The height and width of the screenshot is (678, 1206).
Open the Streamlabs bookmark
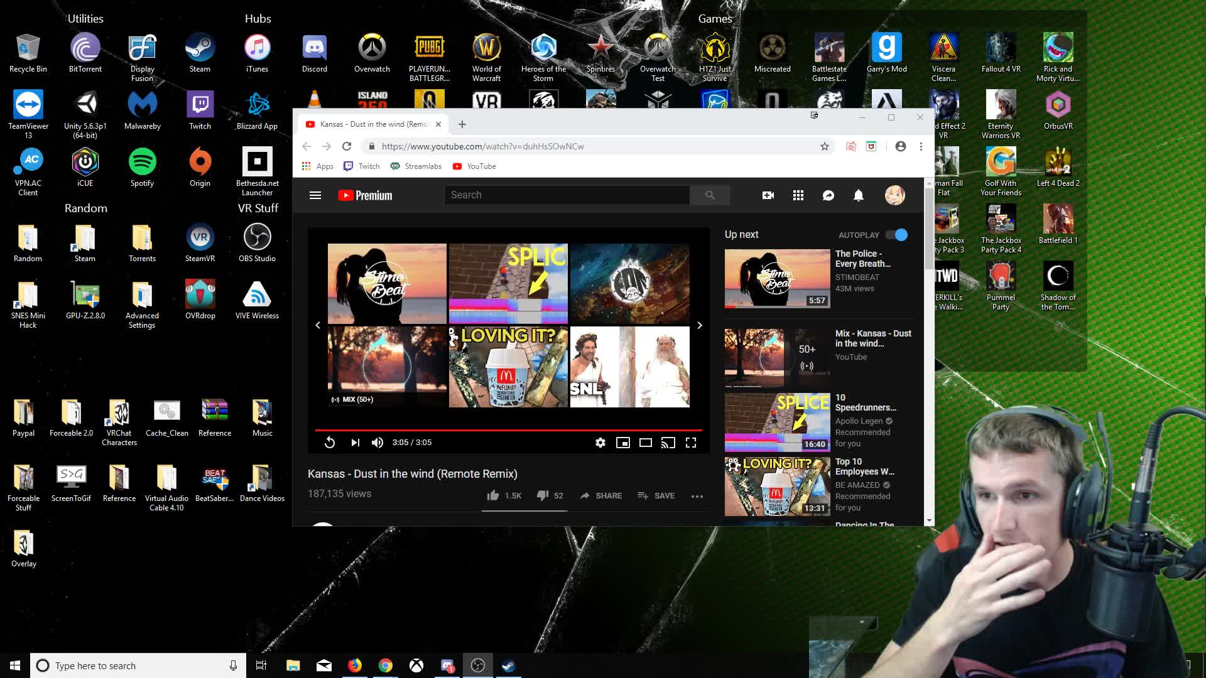tap(416, 166)
